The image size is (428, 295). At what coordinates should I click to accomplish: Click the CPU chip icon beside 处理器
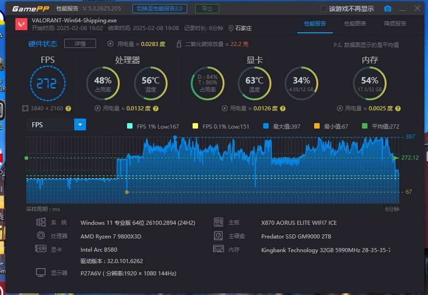tap(41, 235)
